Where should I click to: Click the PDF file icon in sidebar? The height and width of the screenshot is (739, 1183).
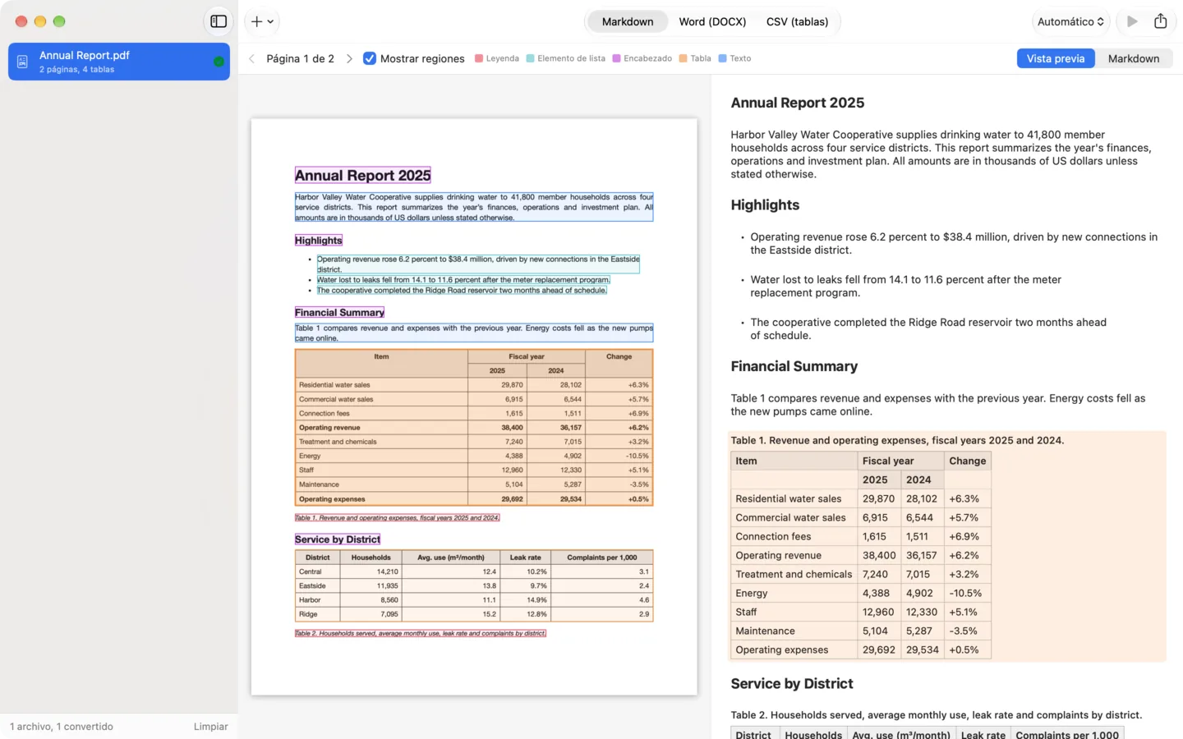coord(22,62)
